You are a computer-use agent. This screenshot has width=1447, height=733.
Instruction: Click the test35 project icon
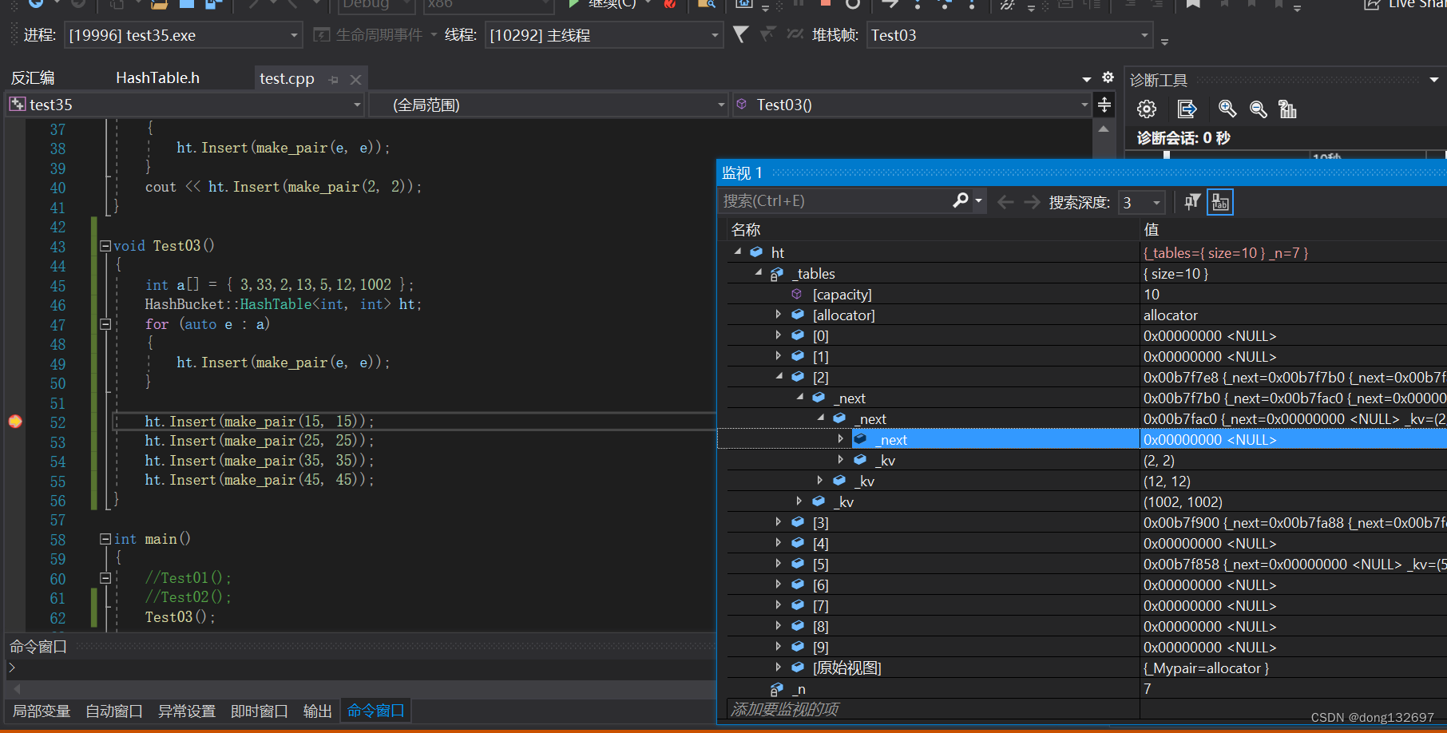(18, 105)
